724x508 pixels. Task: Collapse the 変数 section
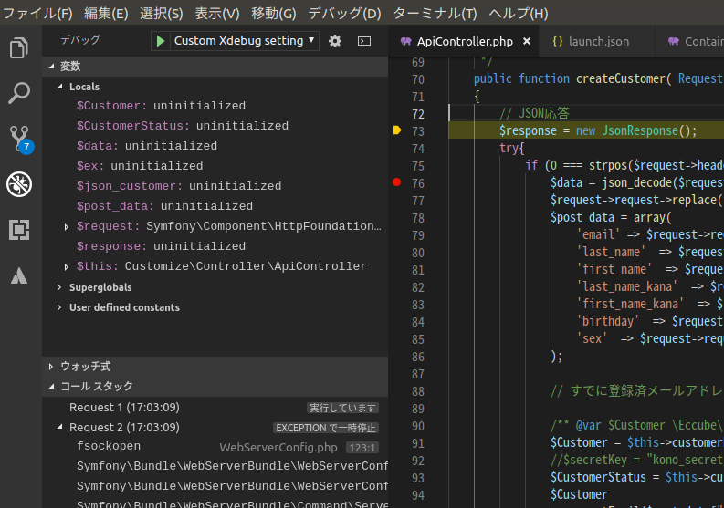52,66
